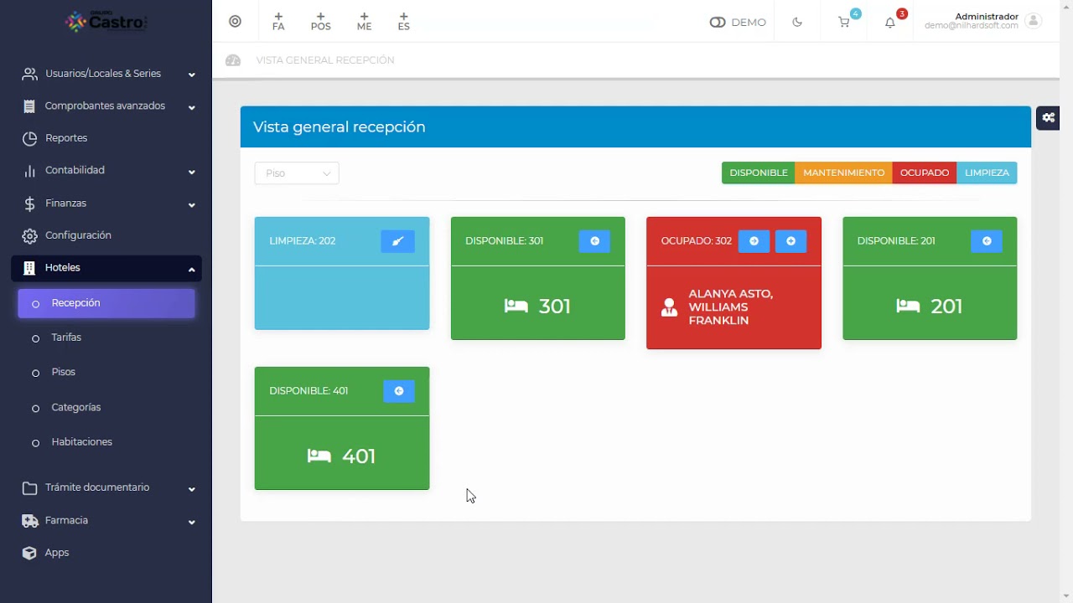This screenshot has height=603, width=1073.
Task: Click the blue arrow button on room 201
Action: 987,241
